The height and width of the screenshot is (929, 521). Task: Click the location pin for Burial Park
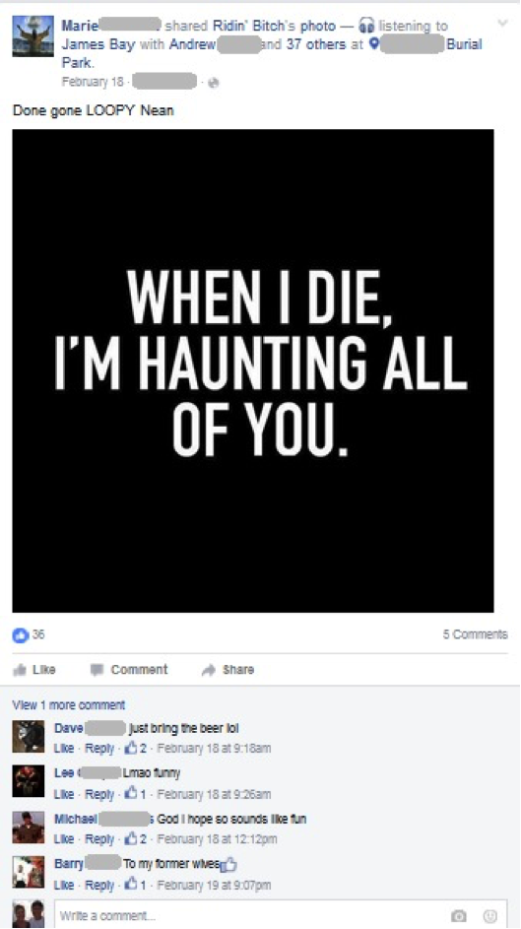pos(373,44)
